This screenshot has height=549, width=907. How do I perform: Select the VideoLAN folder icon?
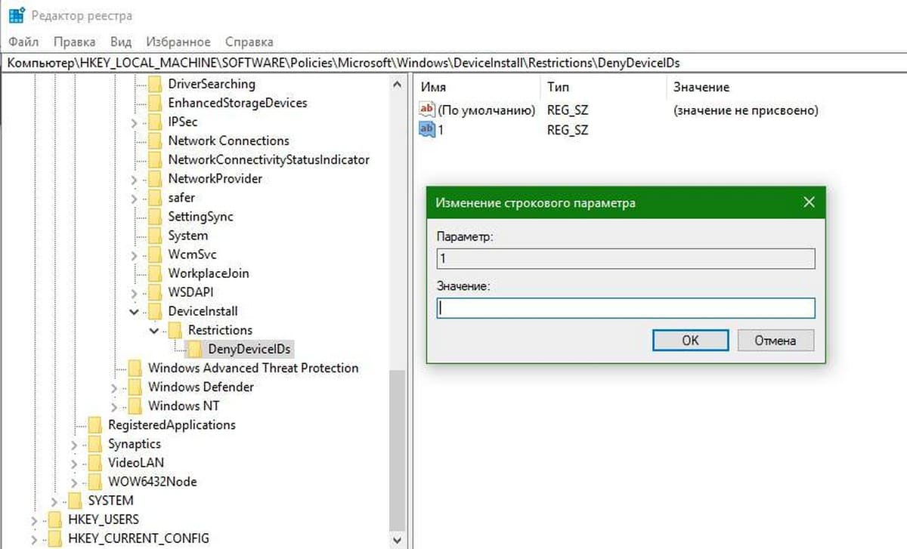pos(95,462)
